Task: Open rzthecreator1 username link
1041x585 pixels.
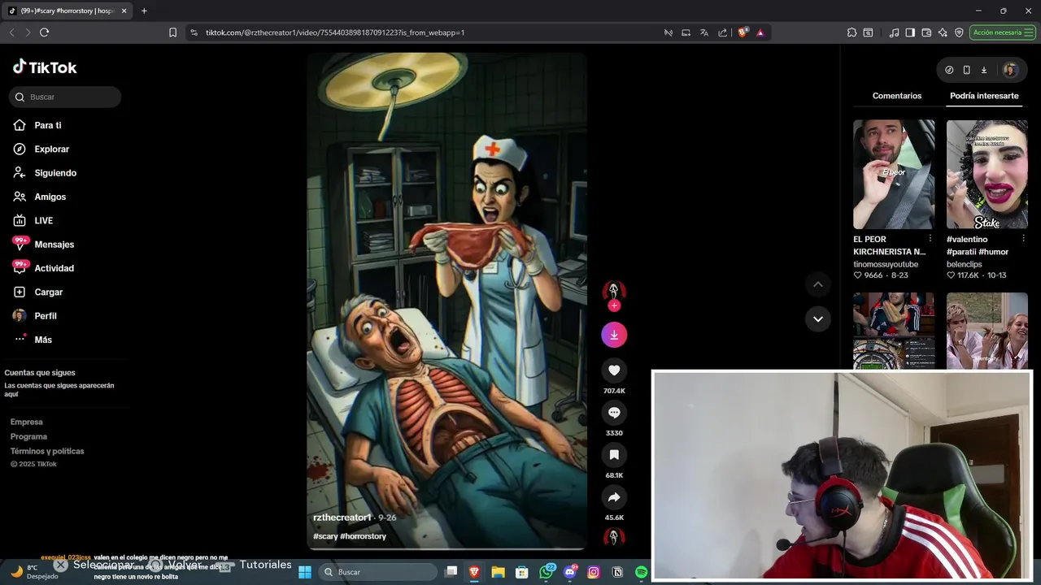Action: pyautogui.click(x=342, y=518)
